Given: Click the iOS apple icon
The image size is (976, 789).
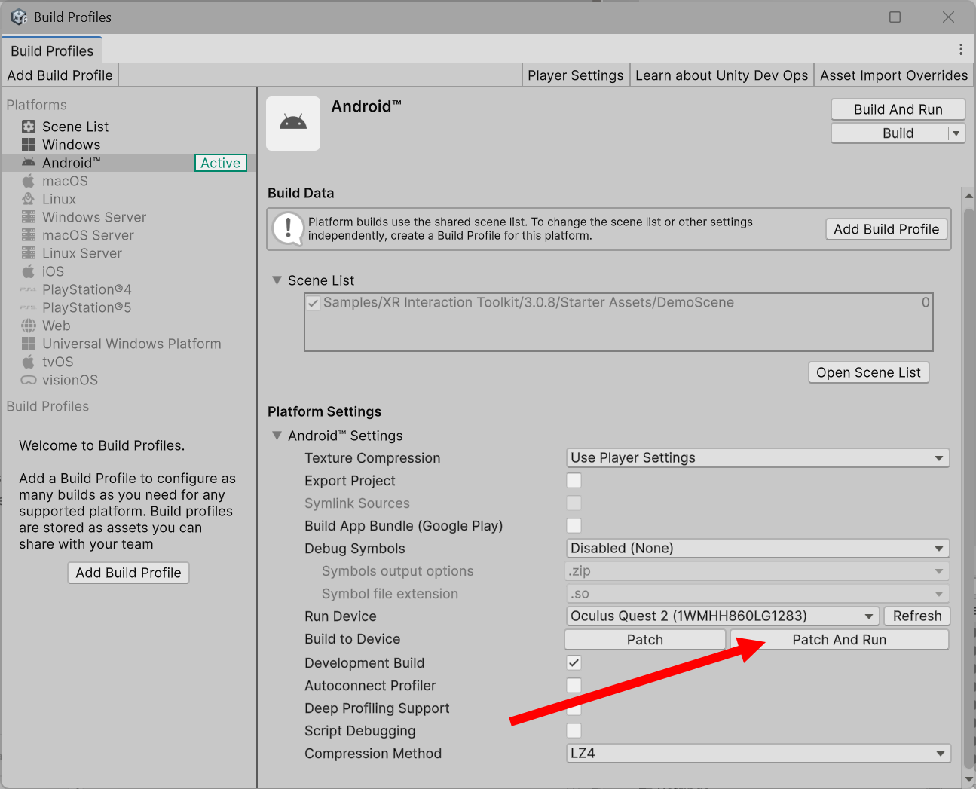Looking at the screenshot, I should [x=29, y=271].
